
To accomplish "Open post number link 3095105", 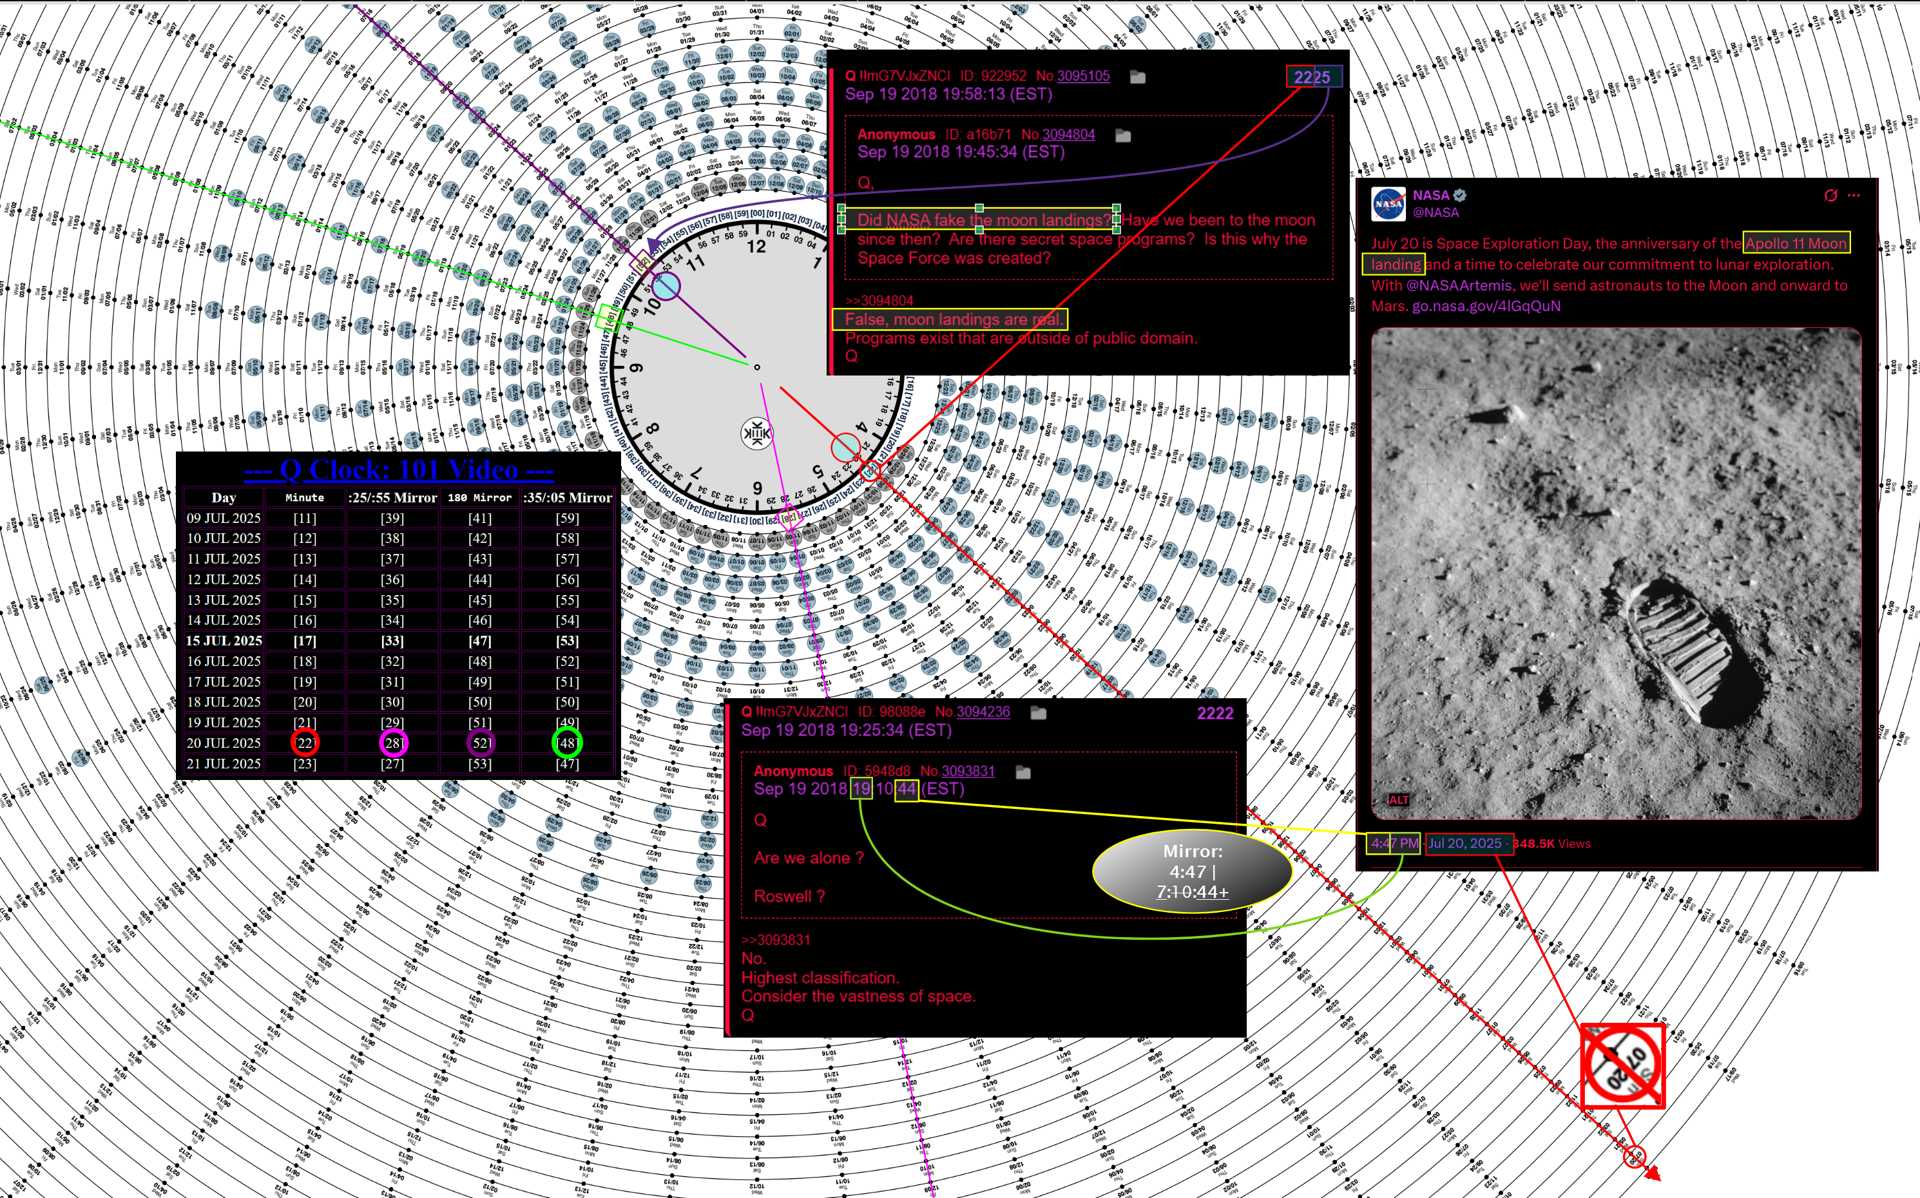I will tap(1083, 76).
